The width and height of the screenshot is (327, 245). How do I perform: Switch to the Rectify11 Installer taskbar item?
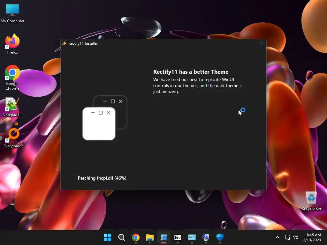tap(164, 237)
